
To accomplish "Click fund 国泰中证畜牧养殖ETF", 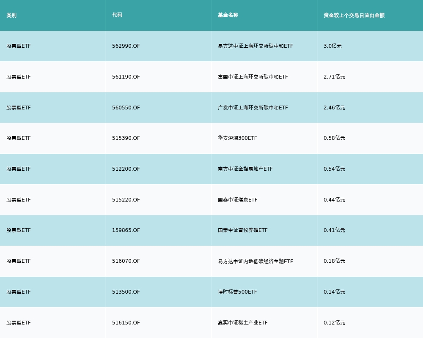I will tap(243, 230).
